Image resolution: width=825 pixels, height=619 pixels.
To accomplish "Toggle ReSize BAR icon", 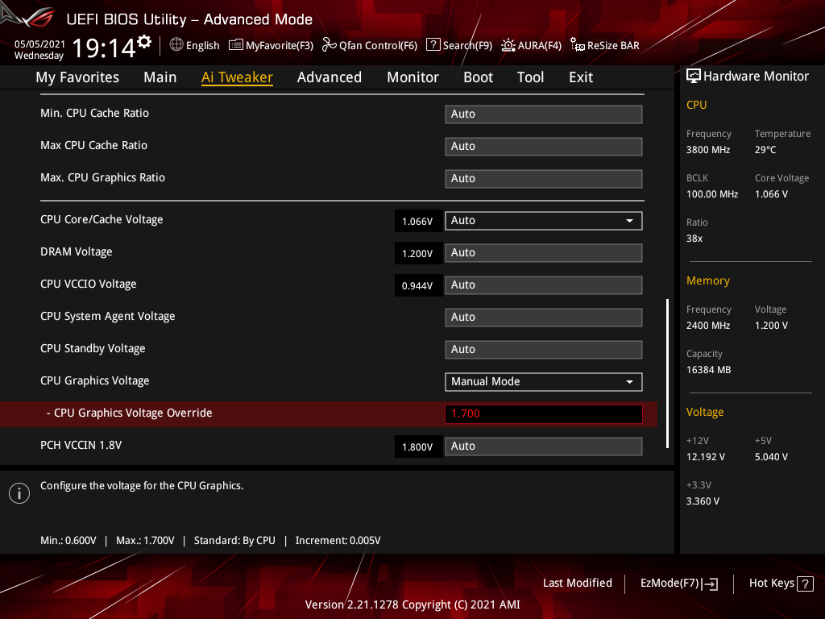I will click(x=577, y=45).
